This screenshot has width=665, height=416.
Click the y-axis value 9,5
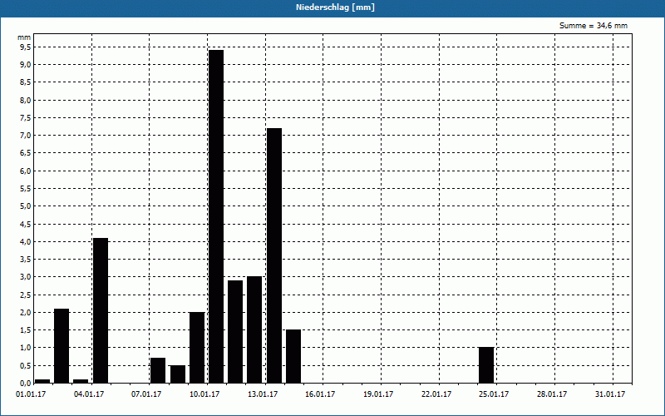click(25, 47)
